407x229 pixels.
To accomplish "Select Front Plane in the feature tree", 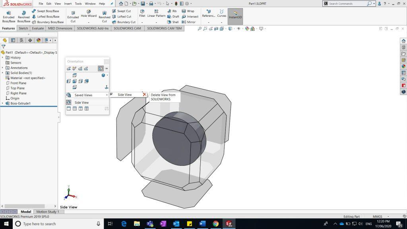I will tap(18, 83).
